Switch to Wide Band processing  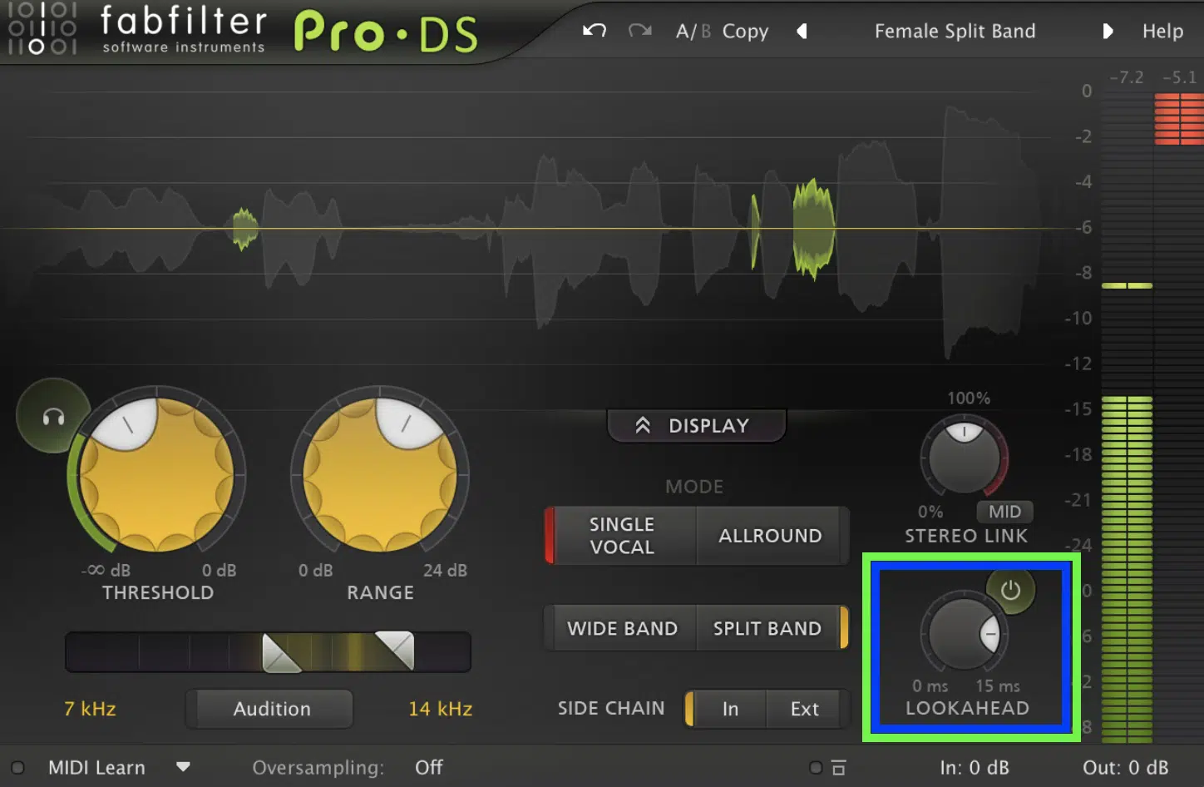coord(622,628)
